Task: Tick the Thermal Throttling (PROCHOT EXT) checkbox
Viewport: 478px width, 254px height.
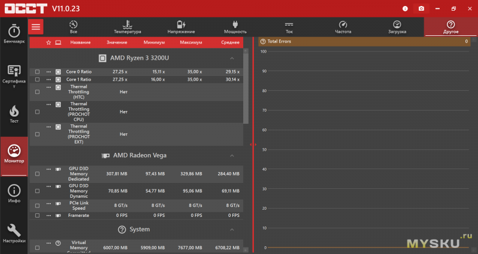Action: (x=37, y=134)
